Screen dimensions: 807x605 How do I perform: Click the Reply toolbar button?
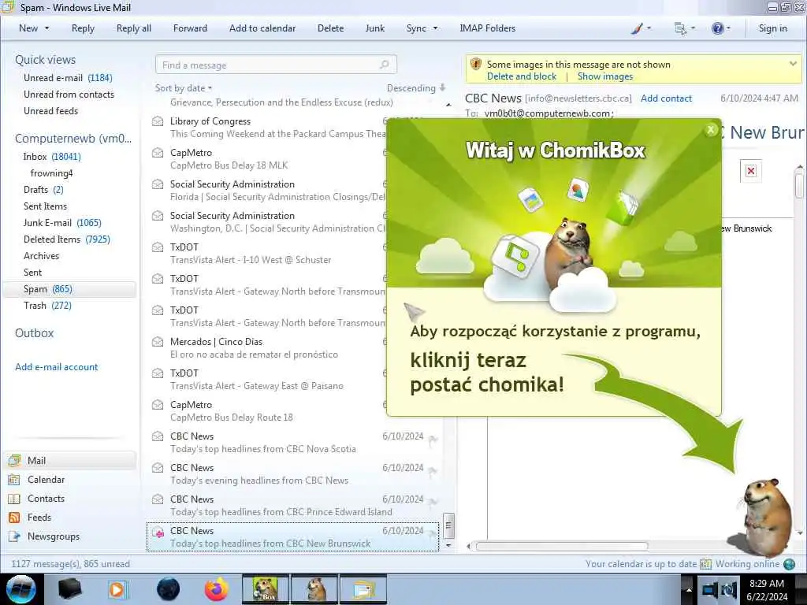(83, 28)
